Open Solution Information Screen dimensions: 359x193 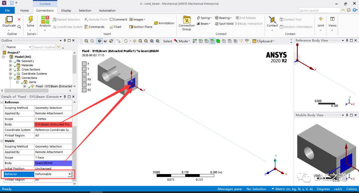tap(296, 27)
